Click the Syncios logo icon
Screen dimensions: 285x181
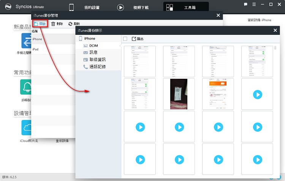(x=8, y=7)
